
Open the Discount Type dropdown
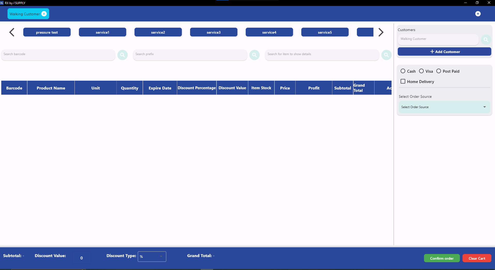(x=152, y=257)
